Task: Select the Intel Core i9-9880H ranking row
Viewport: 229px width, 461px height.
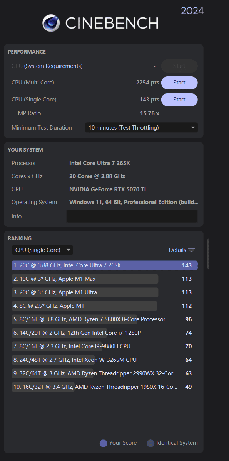Action: point(105,346)
